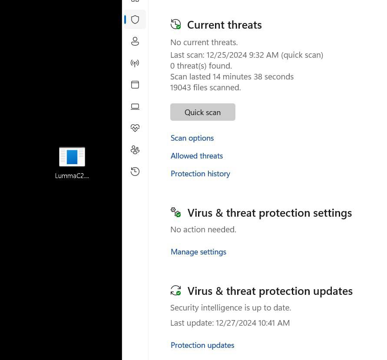Viewport: 387px width, 360px height.
Task: Open Protection history clock icon in sidebar
Action: click(x=135, y=172)
